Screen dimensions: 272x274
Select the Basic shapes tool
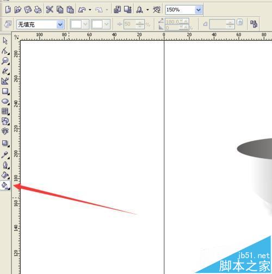tap(5, 121)
